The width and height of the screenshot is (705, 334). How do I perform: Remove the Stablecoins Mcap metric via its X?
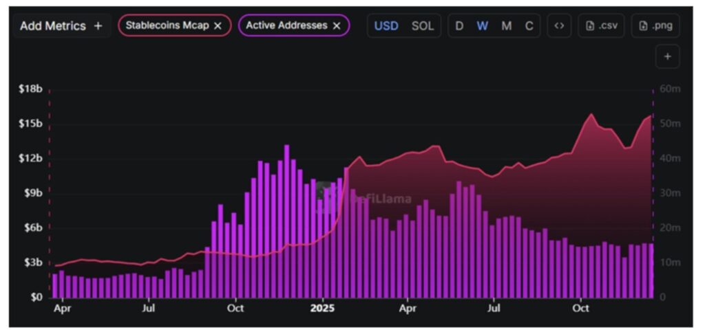coord(218,25)
